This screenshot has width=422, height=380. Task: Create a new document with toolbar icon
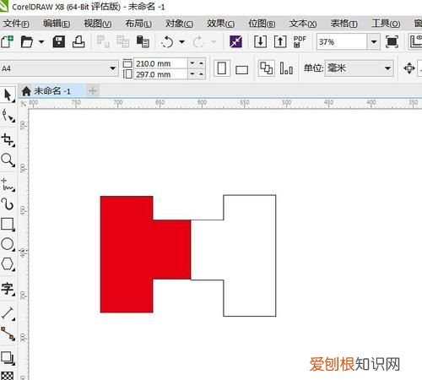[x=7, y=42]
